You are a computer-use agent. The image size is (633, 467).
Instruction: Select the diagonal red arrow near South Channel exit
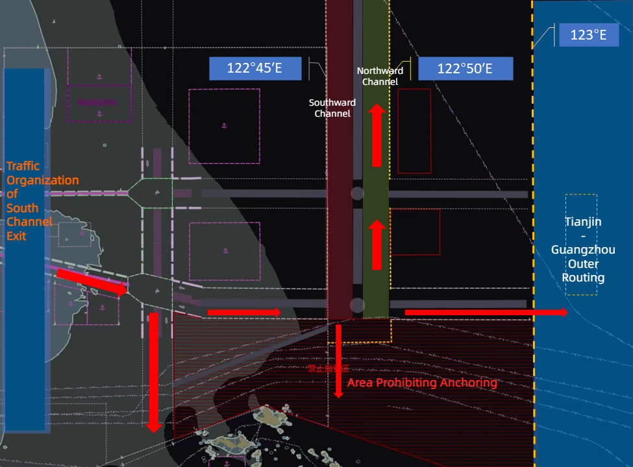click(x=92, y=283)
